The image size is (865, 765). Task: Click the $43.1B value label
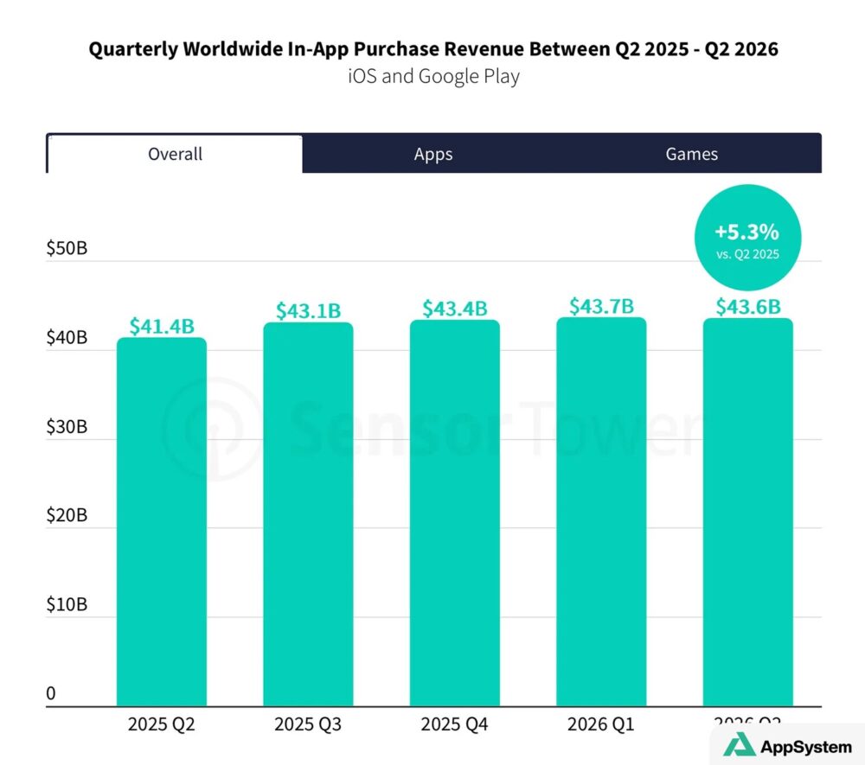point(309,311)
